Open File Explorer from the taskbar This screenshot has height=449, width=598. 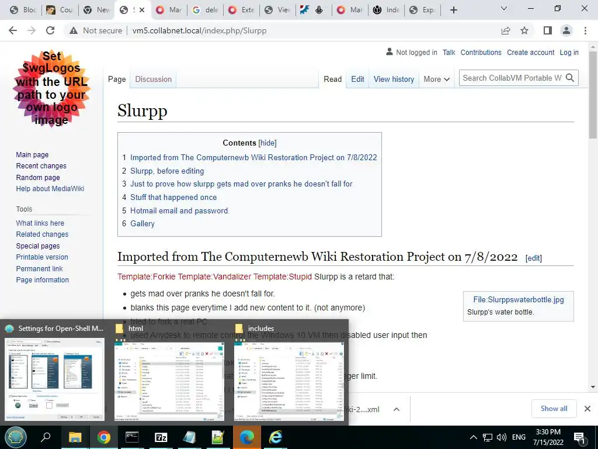tap(75, 437)
